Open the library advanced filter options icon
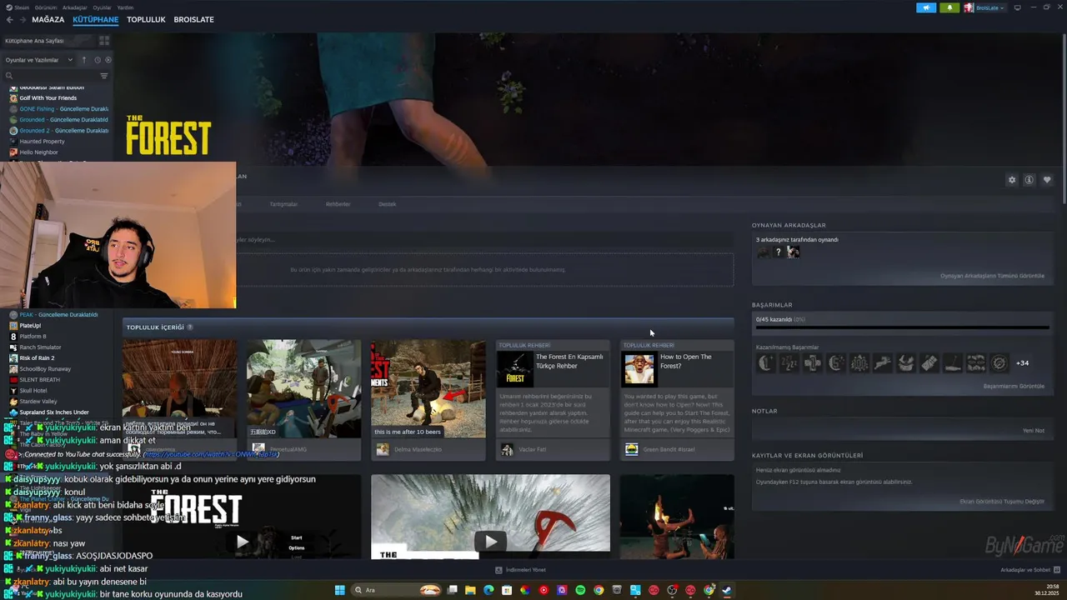The height and width of the screenshot is (600, 1067). click(x=104, y=76)
